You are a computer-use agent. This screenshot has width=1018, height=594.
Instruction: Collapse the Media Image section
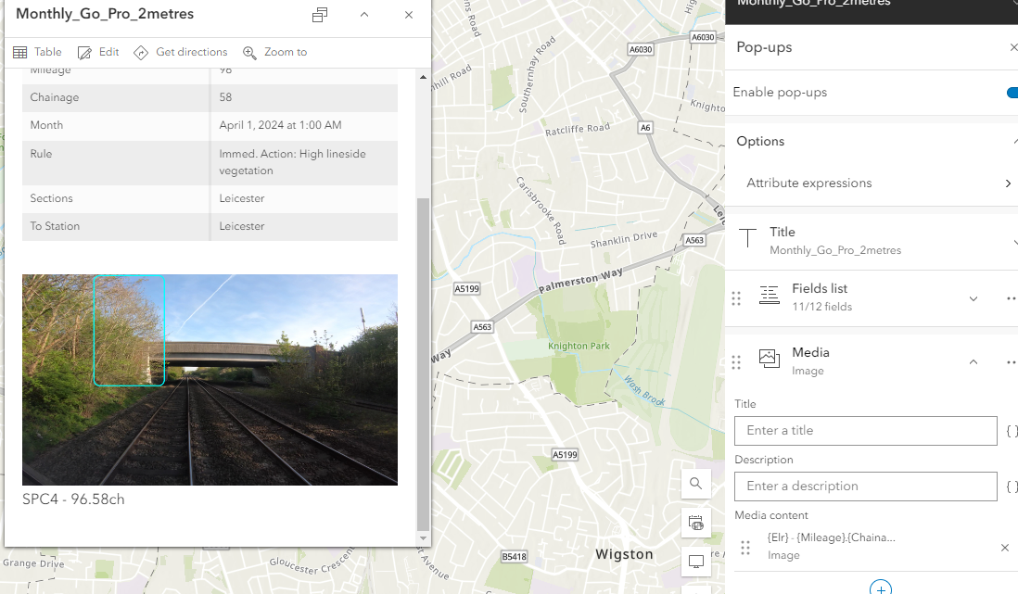973,361
